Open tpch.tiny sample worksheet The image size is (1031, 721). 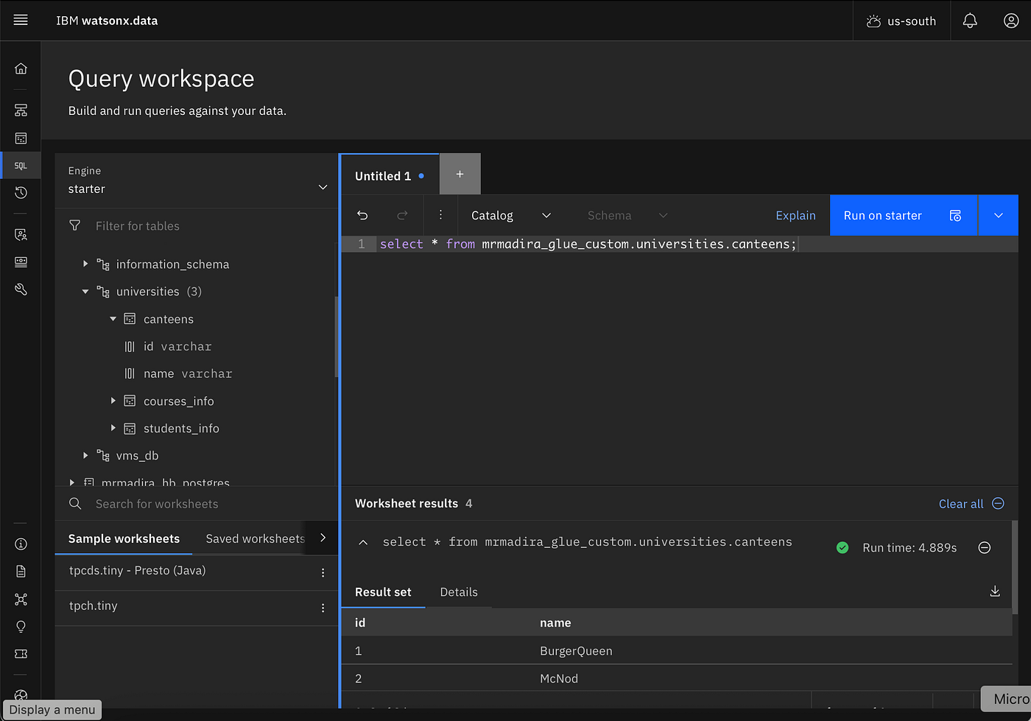[93, 605]
